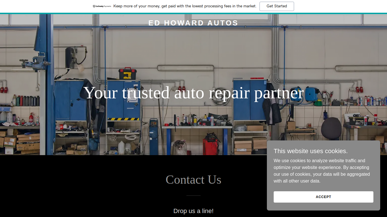Click the cookie description paragraph
This screenshot has width=387, height=217.
click(322, 171)
